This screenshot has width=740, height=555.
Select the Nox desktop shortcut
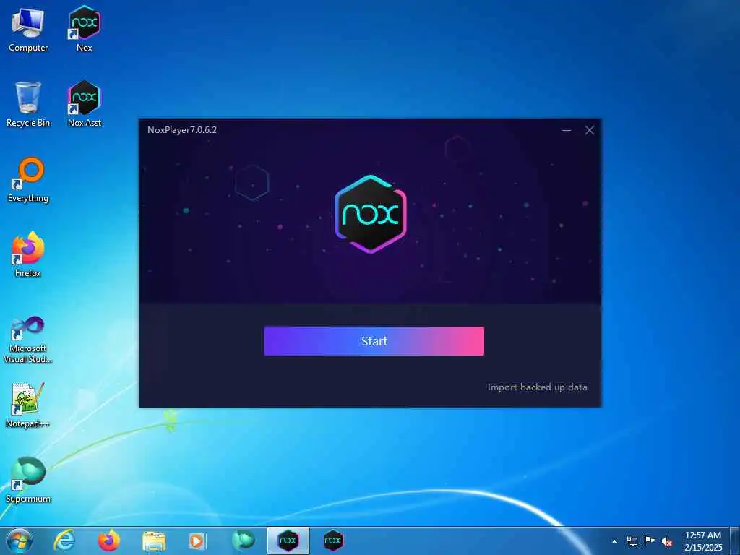(x=85, y=29)
